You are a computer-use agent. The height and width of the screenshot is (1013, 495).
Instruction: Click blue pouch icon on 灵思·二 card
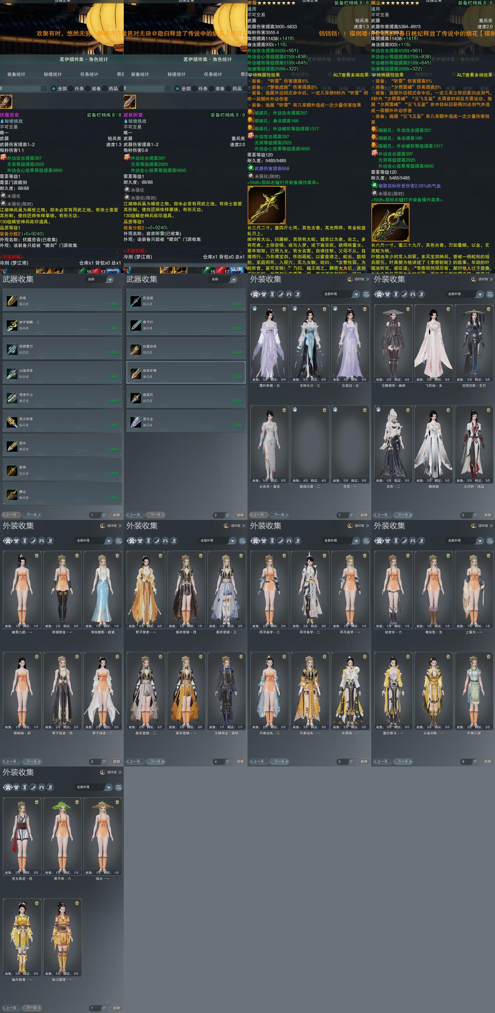(378, 409)
